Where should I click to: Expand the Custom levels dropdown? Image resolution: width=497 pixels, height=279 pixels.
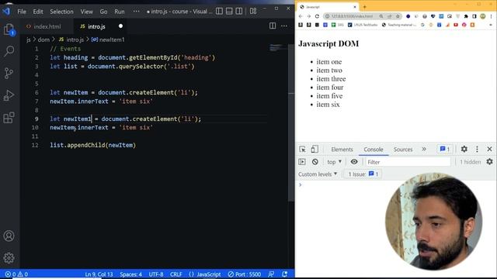318,174
